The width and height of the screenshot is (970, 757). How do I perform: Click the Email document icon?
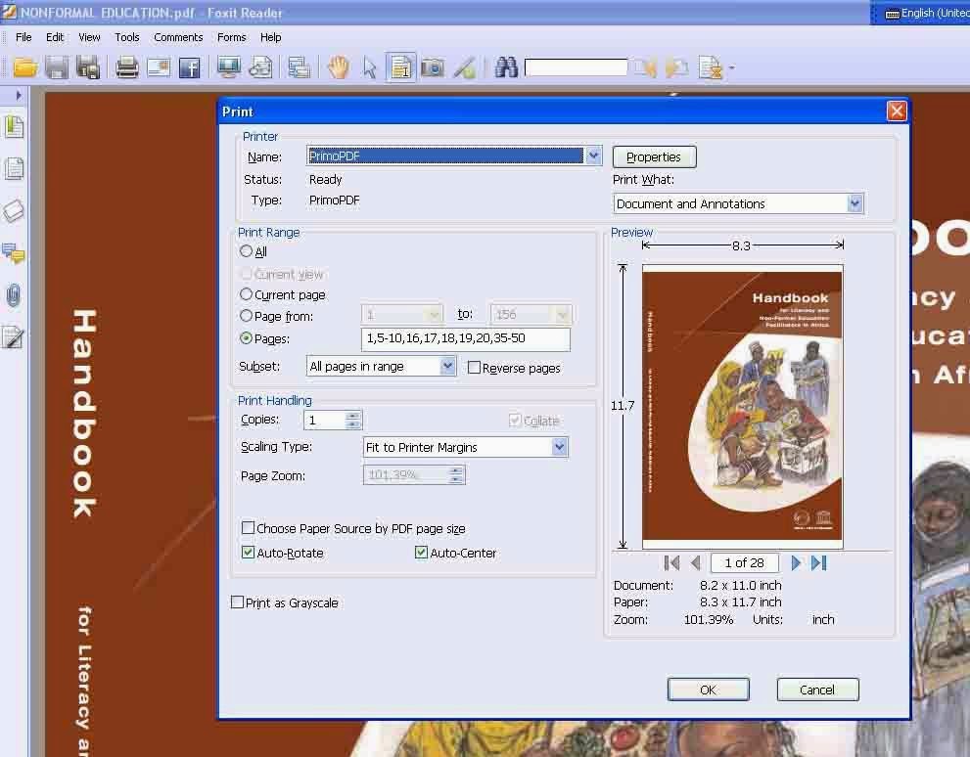click(x=159, y=67)
